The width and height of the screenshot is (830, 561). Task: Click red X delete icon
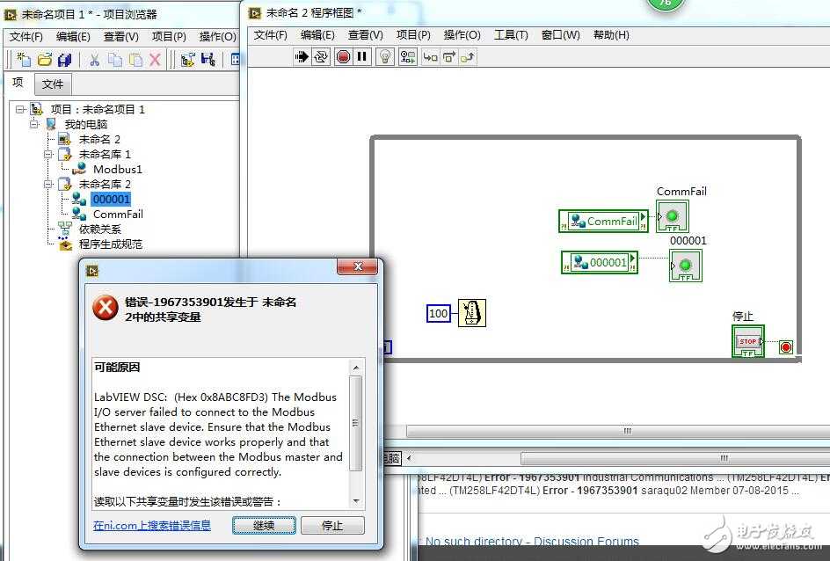[155, 60]
